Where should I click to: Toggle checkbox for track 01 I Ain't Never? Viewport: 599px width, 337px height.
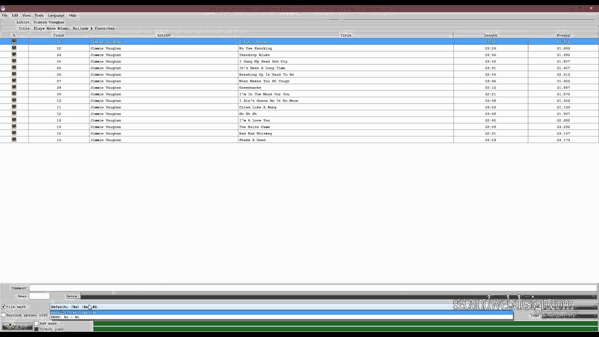pos(14,42)
